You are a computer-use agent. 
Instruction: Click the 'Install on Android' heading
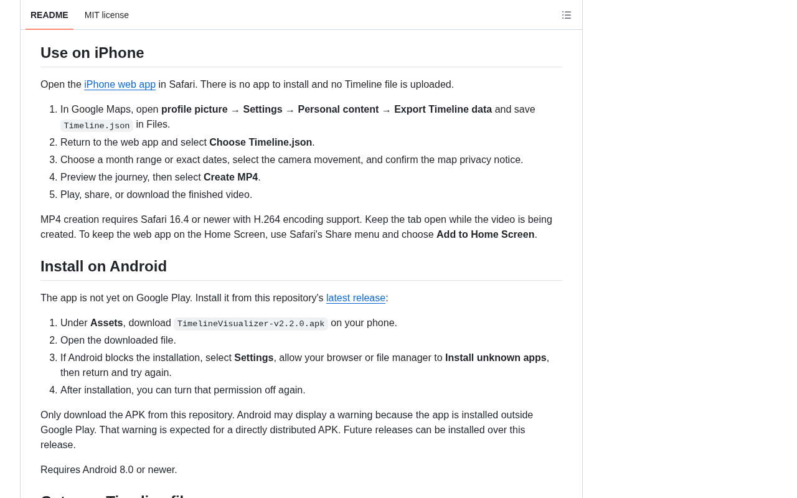coord(103,266)
